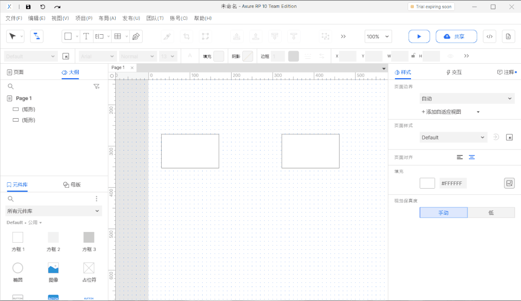The width and height of the screenshot is (521, 301).
Task: Insert a table widget
Action: pos(118,36)
